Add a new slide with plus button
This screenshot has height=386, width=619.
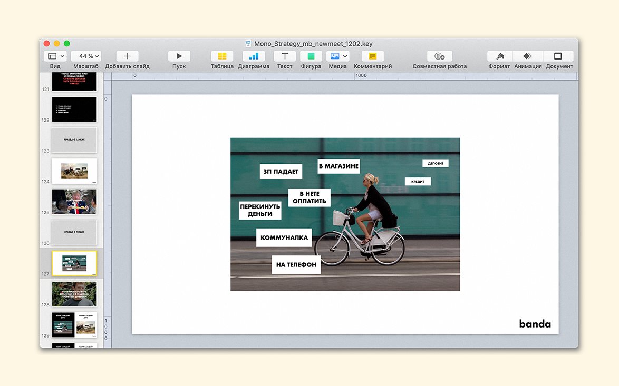127,56
